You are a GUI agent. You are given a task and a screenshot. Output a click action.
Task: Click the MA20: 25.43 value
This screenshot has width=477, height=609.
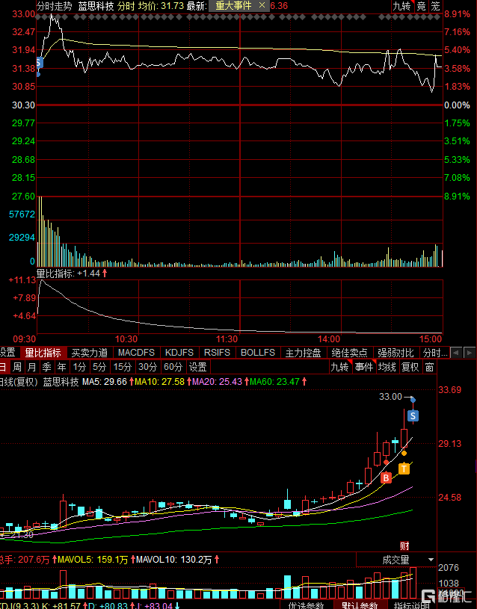(217, 382)
